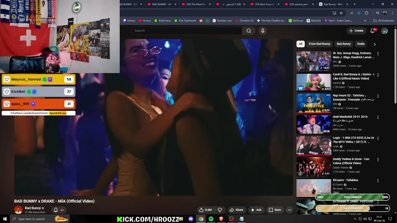
Task: Open Kick Dashboard bookmark
Action: tap(185, 20)
